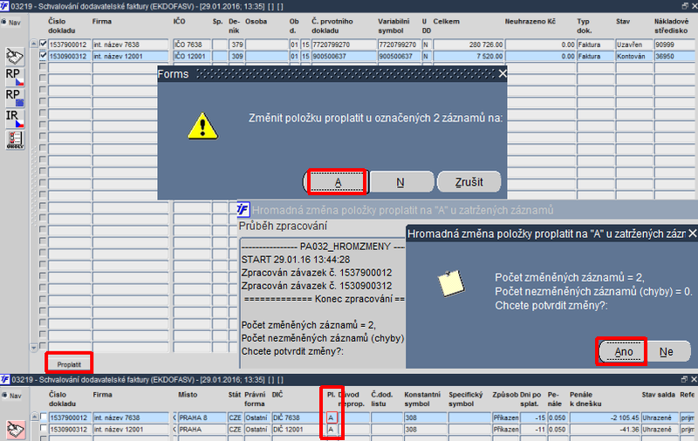Viewport: 698px width, 441px height.
Task: Click the RP icon with the Czech flag
Action: (15, 77)
